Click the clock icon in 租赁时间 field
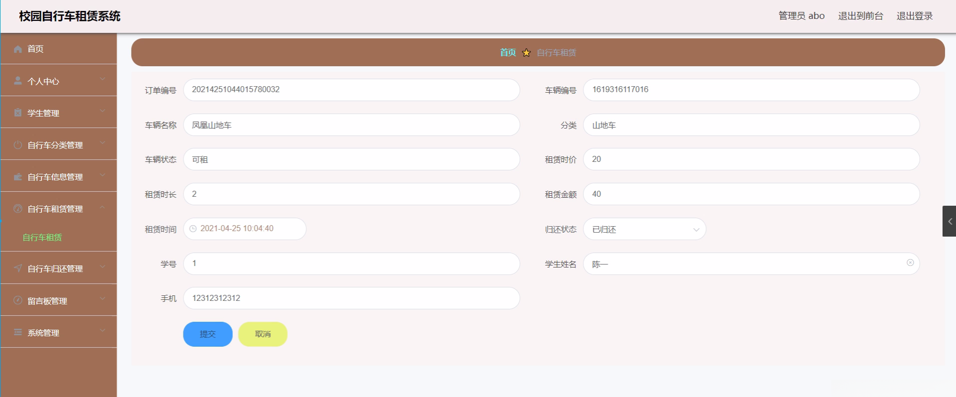 coord(193,229)
